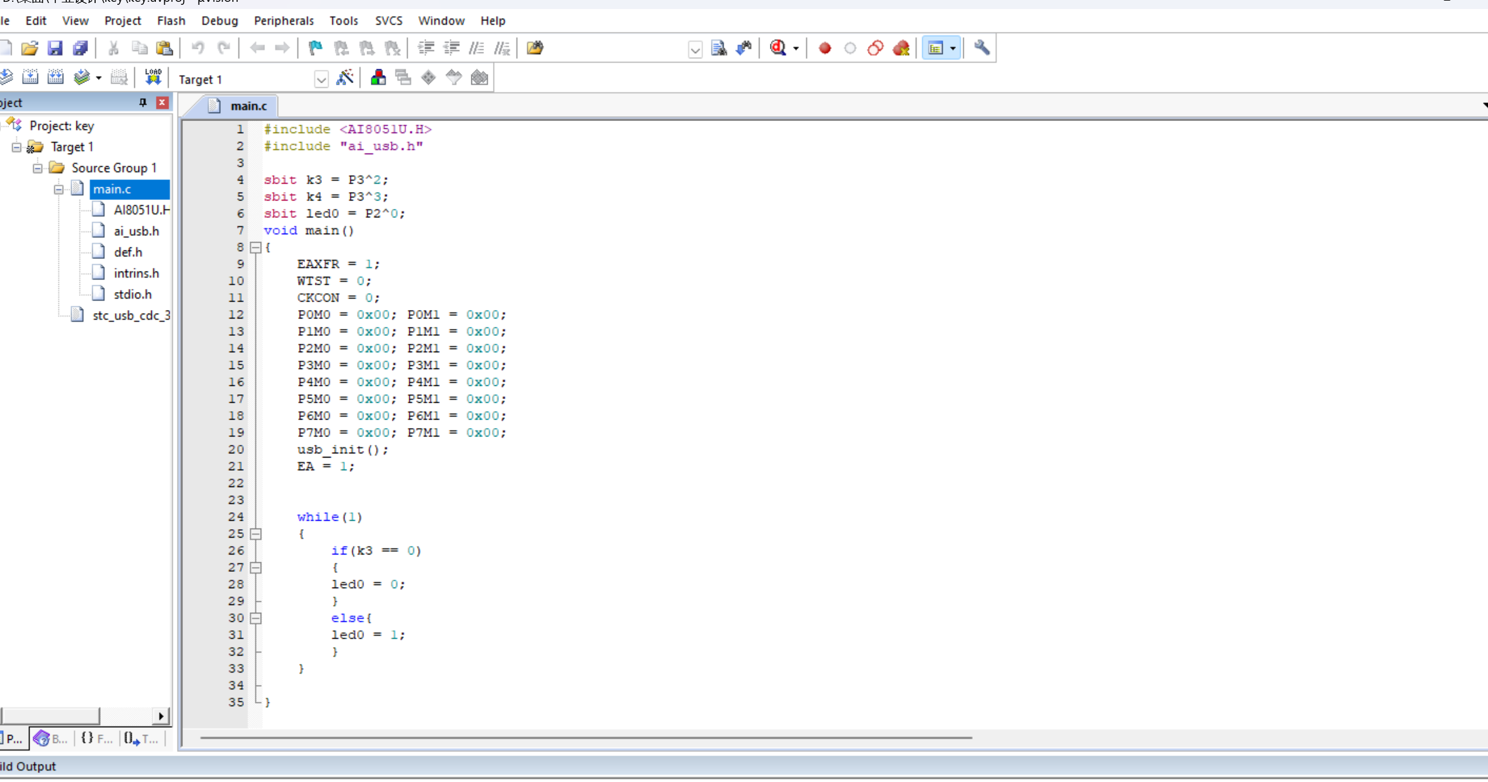Click the Open file folder icon
Viewport: 1488px width, 782px height.
tap(29, 48)
